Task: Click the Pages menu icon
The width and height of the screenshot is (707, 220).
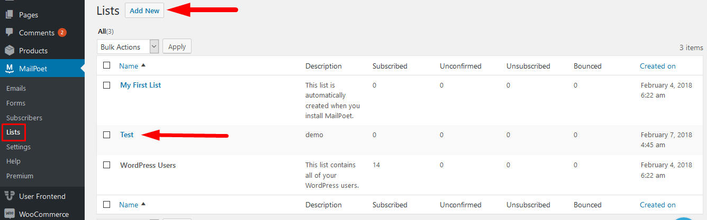Action: tap(10, 15)
